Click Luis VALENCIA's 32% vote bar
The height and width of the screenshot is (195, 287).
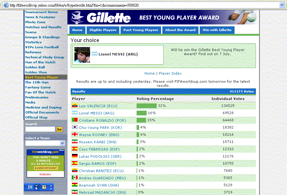click(147, 106)
